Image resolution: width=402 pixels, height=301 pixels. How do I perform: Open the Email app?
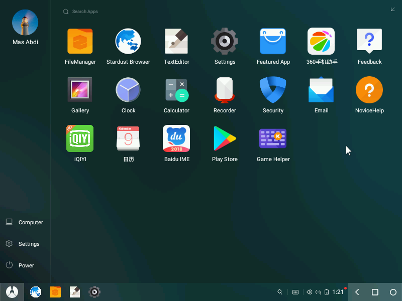321,90
